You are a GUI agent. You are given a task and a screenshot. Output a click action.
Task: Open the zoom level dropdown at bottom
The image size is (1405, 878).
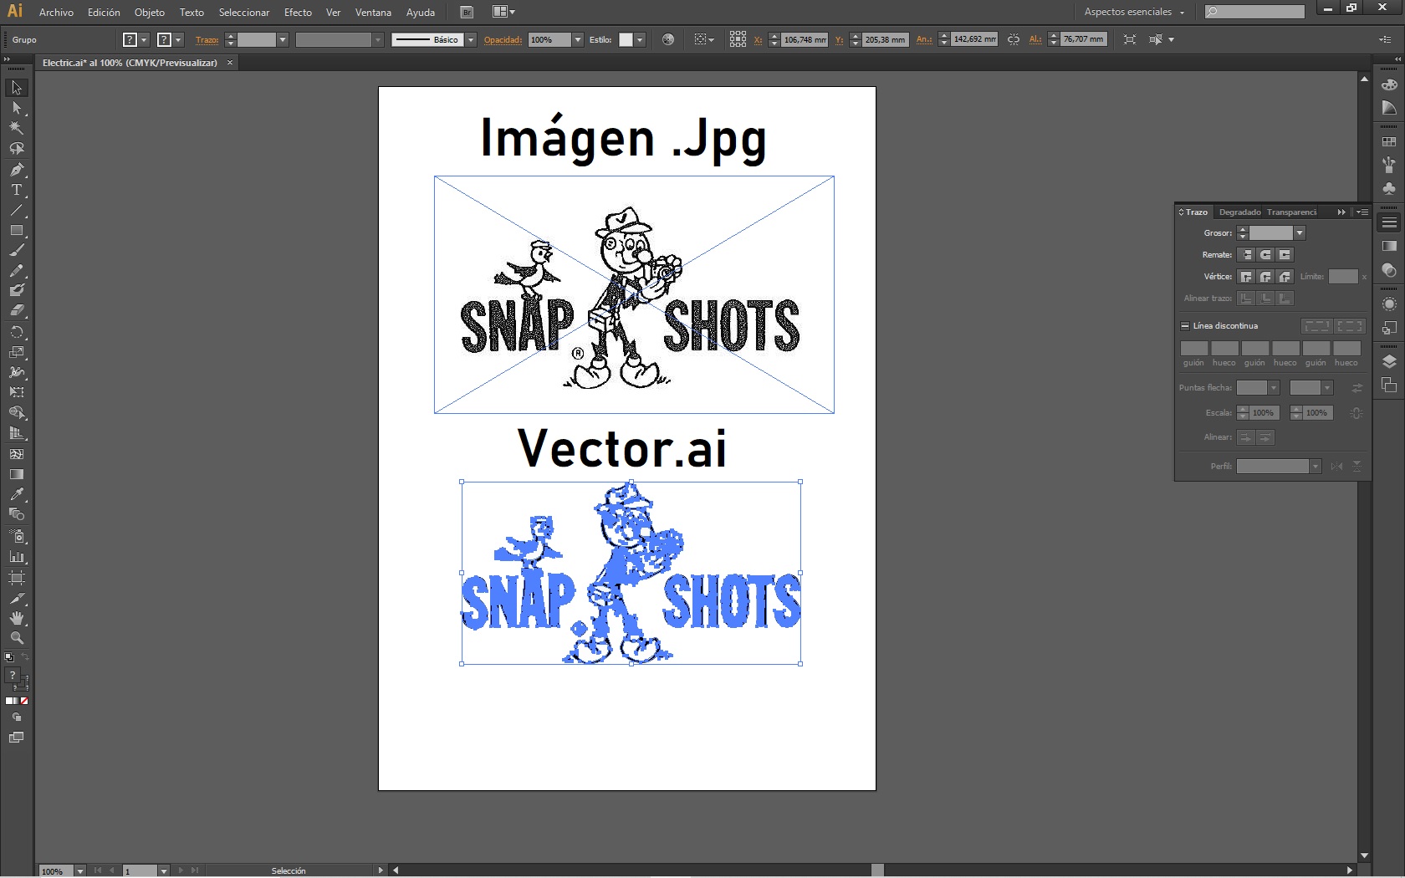click(x=80, y=870)
